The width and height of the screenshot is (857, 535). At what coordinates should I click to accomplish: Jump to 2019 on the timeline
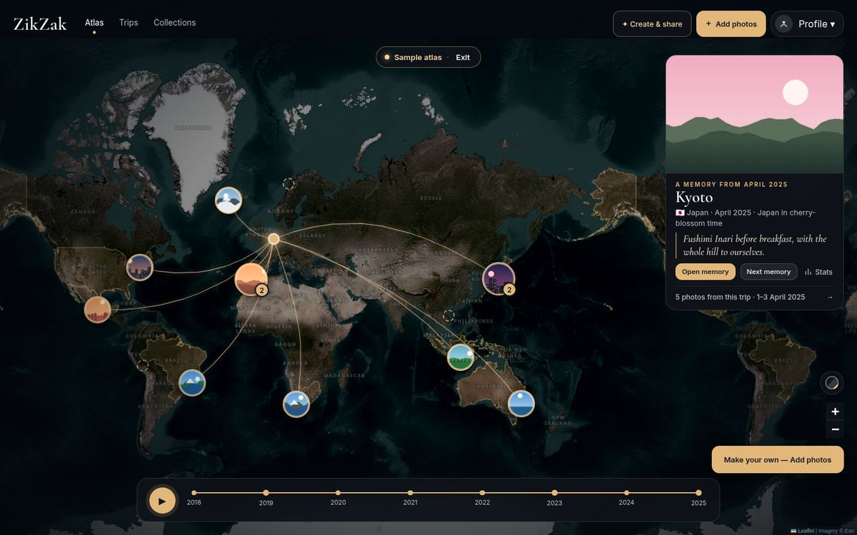[266, 493]
